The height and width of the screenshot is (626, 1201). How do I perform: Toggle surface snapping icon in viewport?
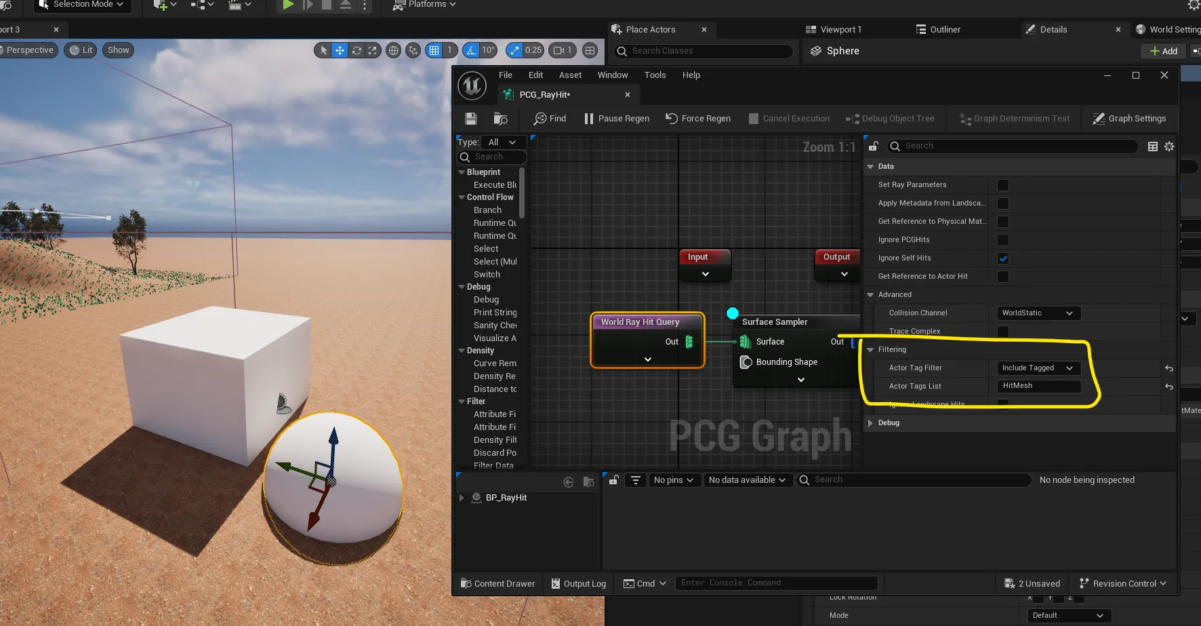pos(413,50)
